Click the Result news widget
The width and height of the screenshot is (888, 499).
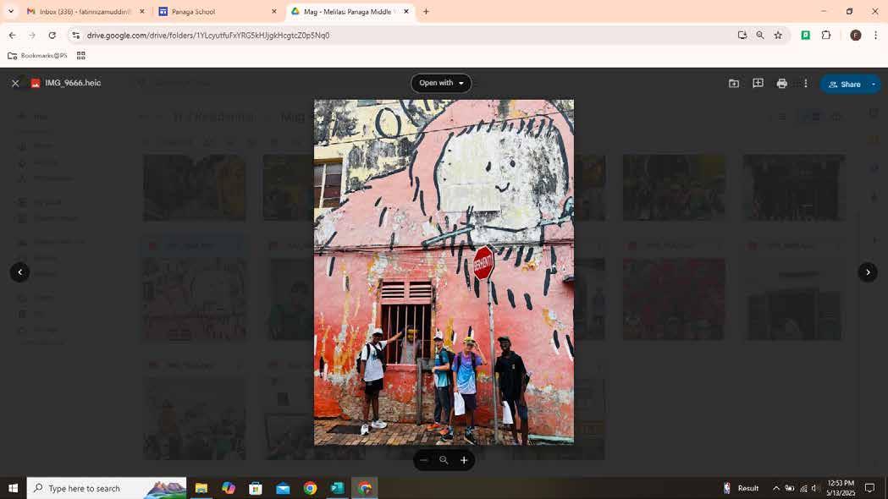click(742, 488)
